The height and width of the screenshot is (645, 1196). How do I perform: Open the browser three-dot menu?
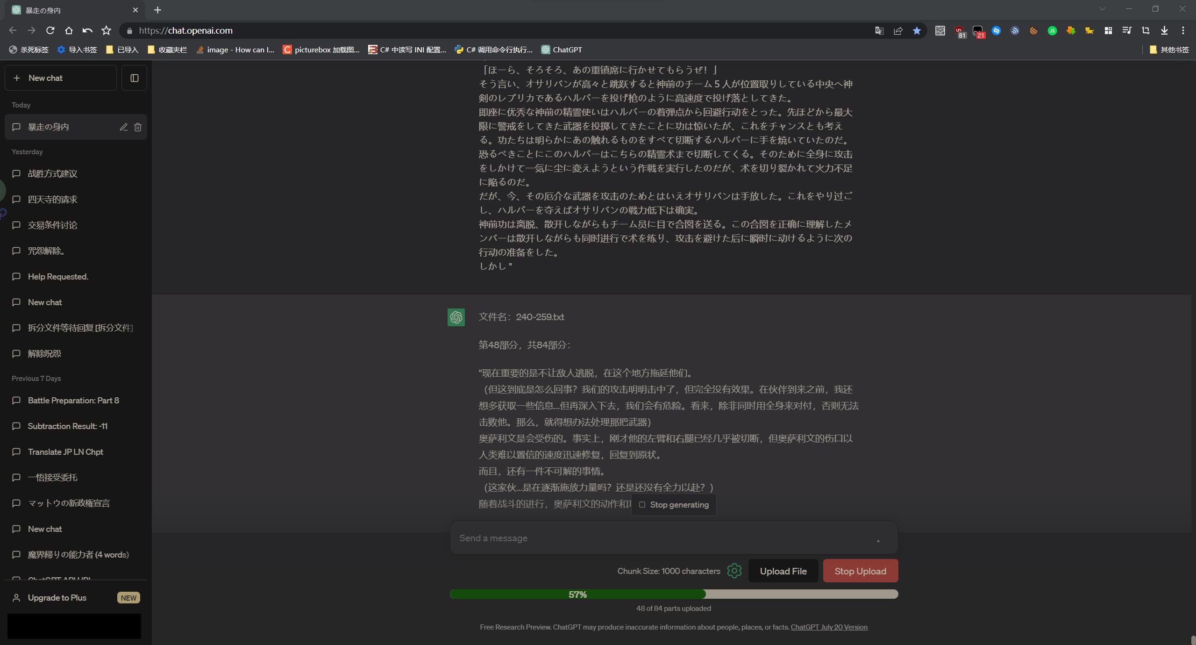(x=1183, y=31)
